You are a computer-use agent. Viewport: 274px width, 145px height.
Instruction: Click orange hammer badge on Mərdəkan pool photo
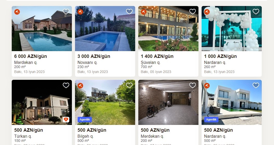17,12
